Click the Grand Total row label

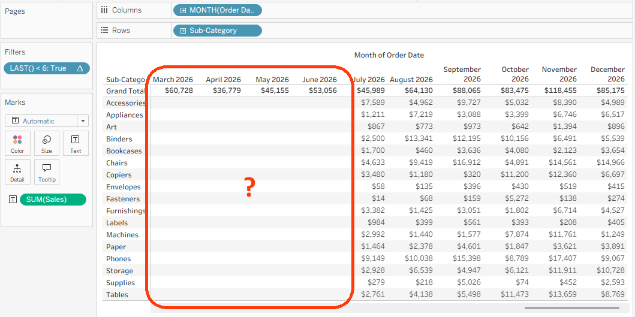[125, 91]
